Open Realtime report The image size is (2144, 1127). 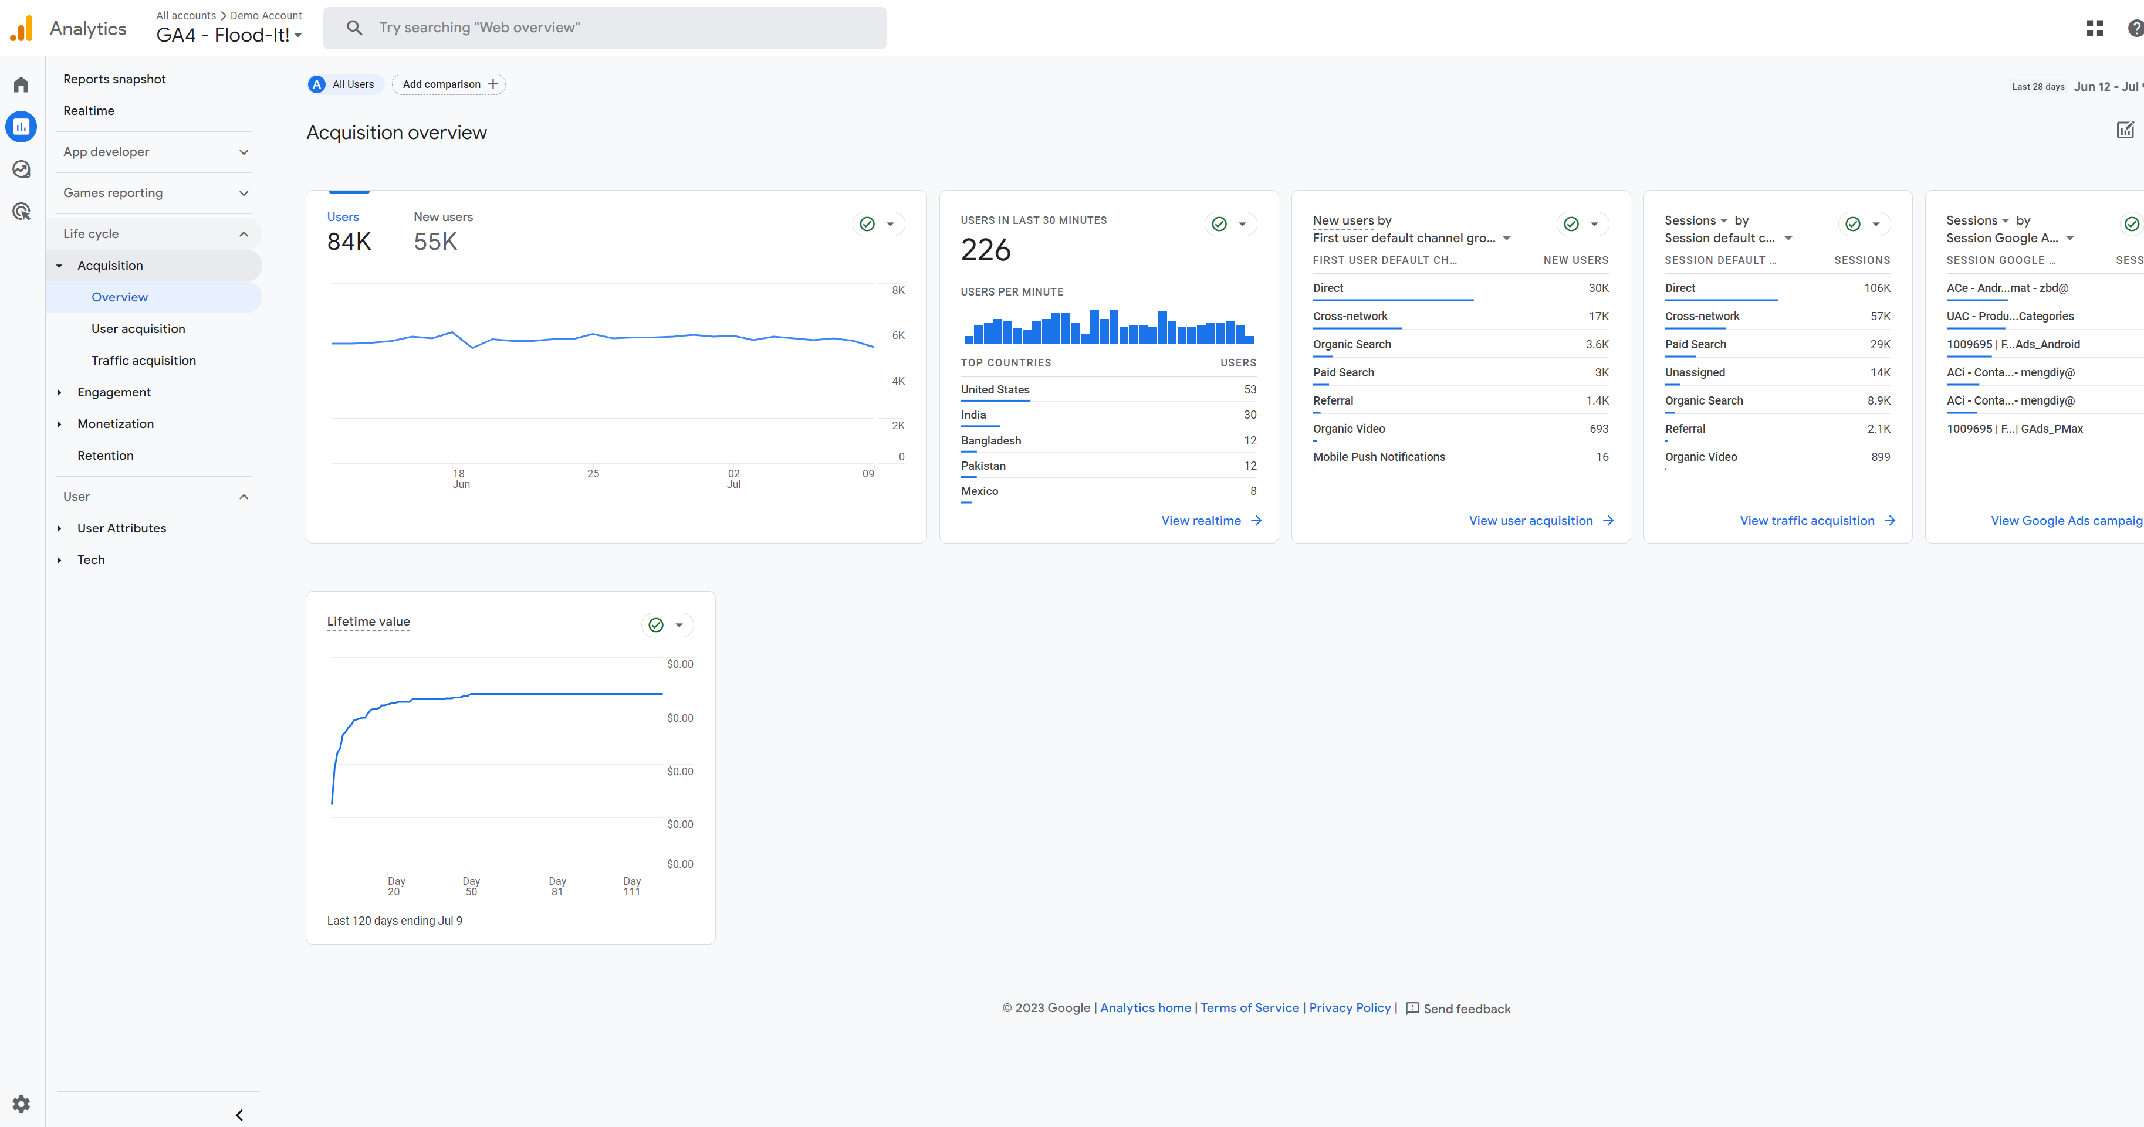(89, 111)
